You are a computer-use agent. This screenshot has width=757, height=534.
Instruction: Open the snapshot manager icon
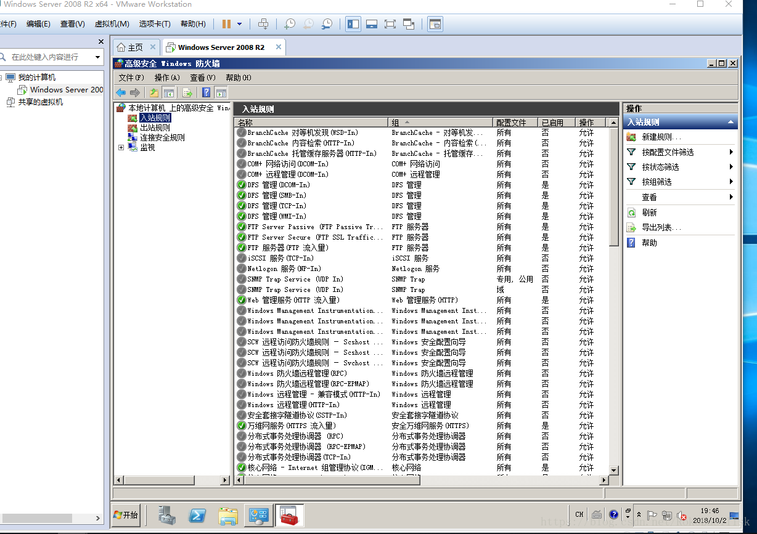(x=327, y=24)
